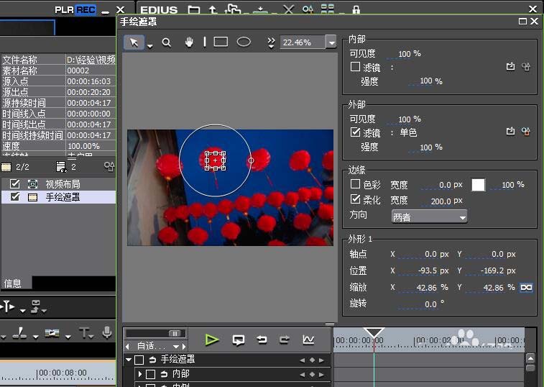Enable keyframe checkbox for 内部 track
Viewport: 544px width, 387px height.
pyautogui.click(x=150, y=374)
